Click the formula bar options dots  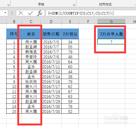click(12, 13)
